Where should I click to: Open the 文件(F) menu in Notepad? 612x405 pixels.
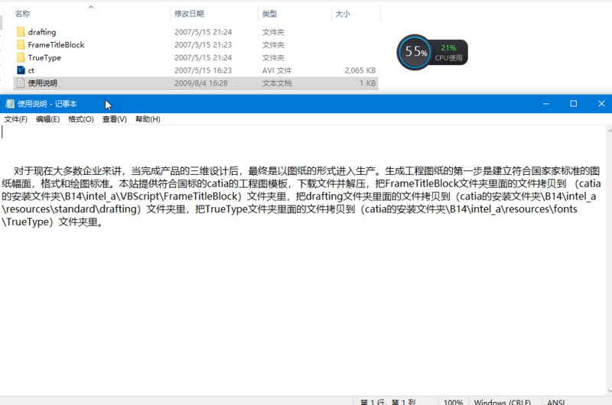pyautogui.click(x=15, y=119)
